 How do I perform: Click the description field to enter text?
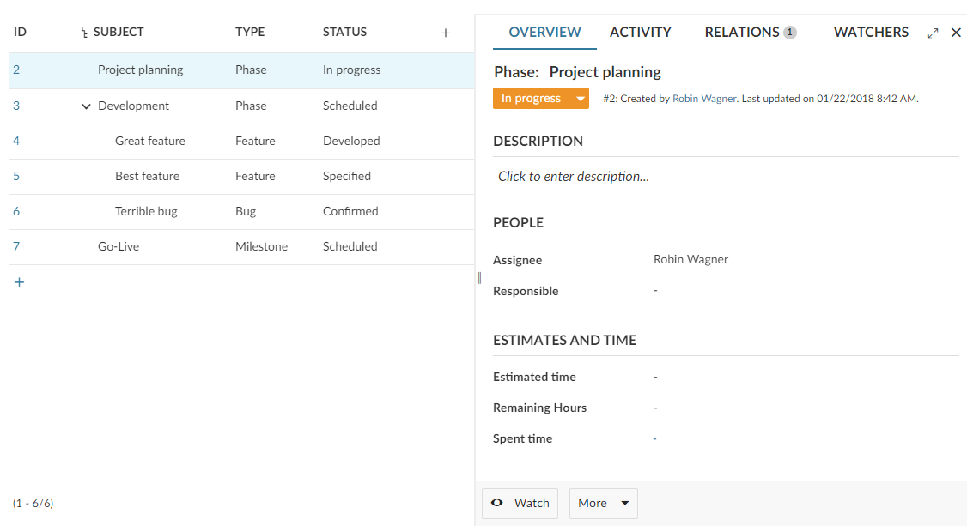point(573,177)
